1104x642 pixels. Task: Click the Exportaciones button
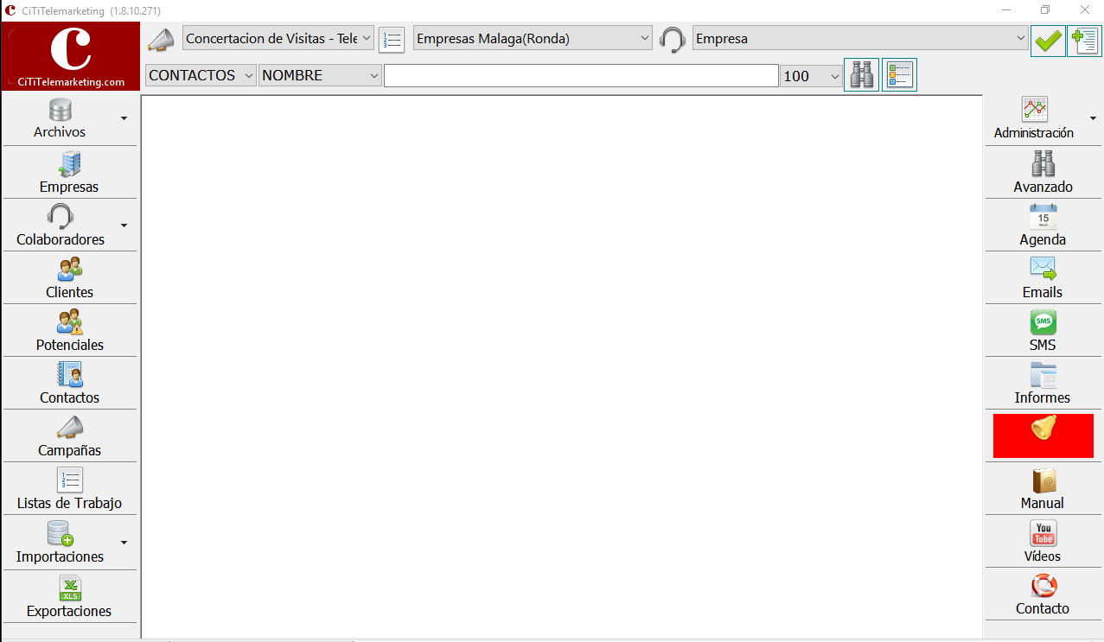point(70,595)
